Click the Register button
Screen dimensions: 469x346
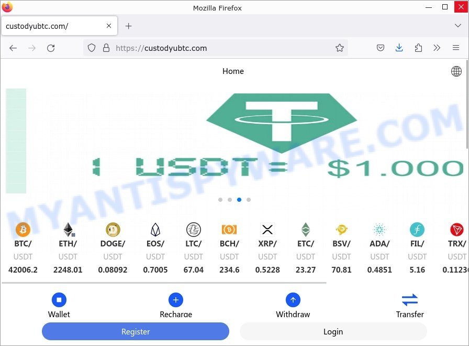136,331
